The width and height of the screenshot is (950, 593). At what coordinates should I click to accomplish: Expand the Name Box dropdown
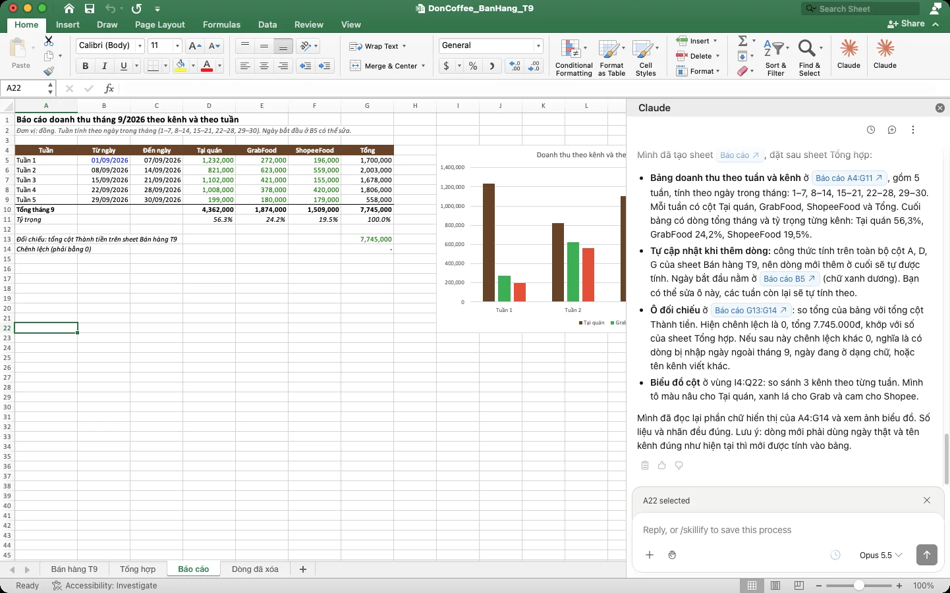coord(51,88)
